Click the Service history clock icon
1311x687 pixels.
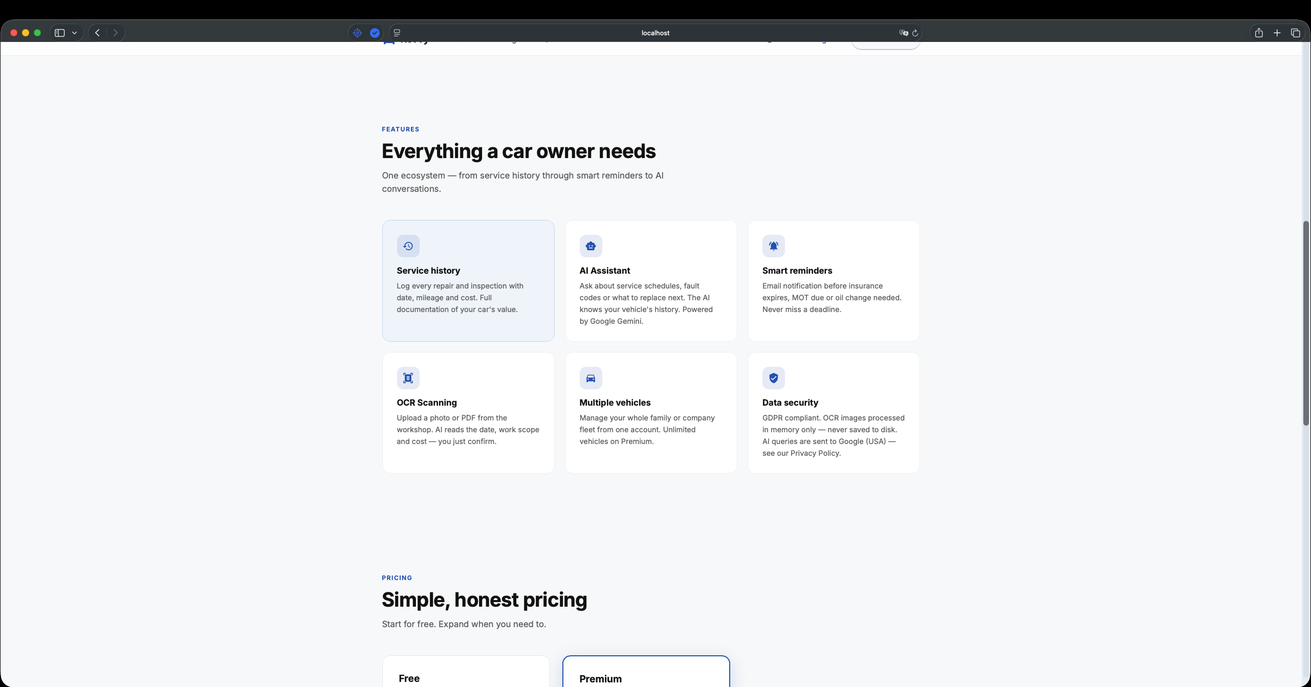pyautogui.click(x=408, y=246)
